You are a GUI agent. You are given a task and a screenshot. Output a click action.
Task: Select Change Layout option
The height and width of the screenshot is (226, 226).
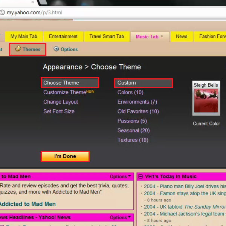(x=61, y=102)
